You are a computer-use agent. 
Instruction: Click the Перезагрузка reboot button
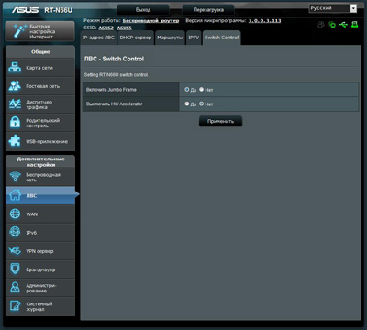tap(208, 10)
